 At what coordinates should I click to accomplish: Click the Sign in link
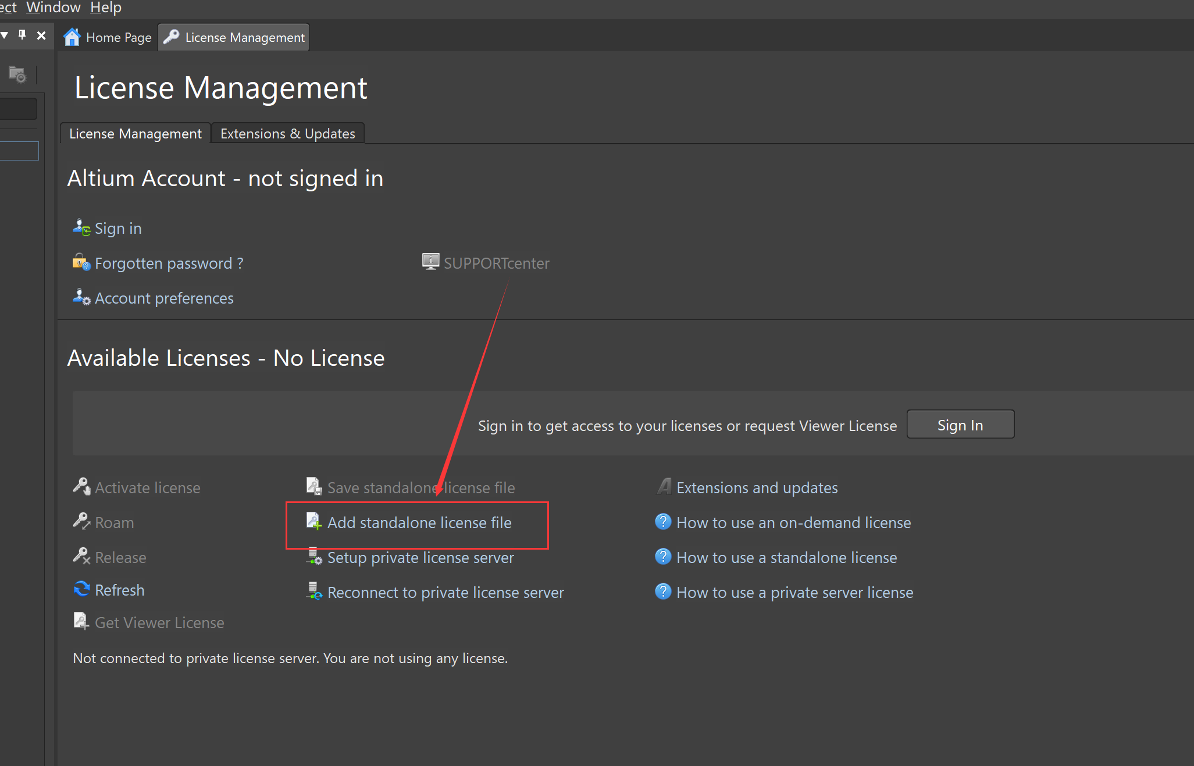click(x=118, y=229)
